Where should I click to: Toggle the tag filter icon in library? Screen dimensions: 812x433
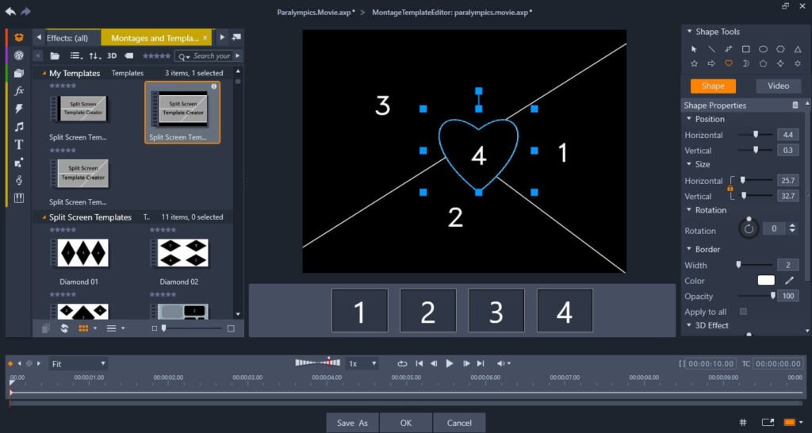pyautogui.click(x=129, y=56)
